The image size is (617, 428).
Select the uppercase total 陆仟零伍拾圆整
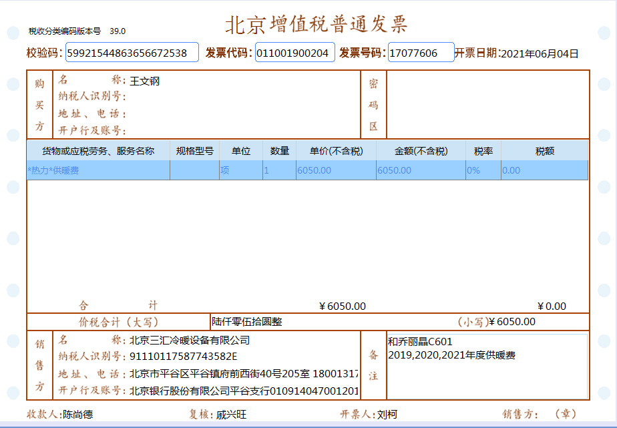pyautogui.click(x=247, y=322)
